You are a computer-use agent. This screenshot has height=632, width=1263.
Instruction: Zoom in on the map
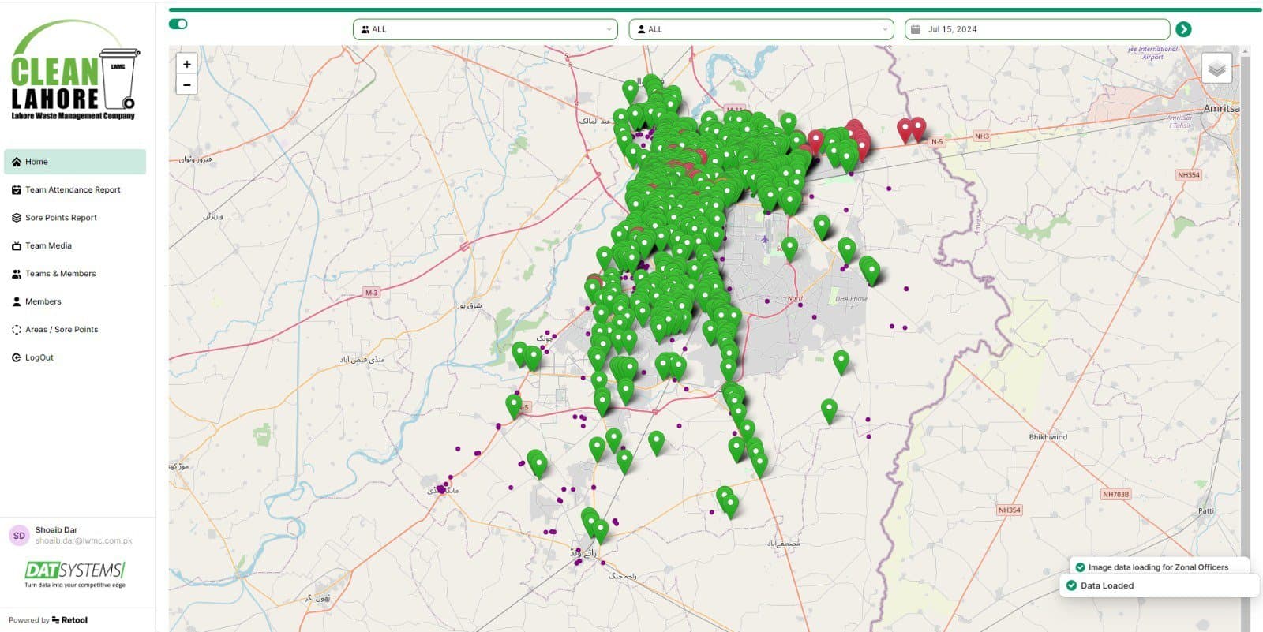(187, 65)
